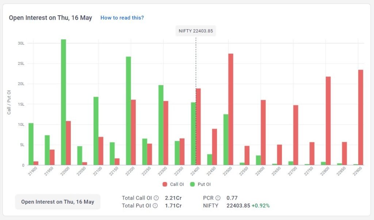Select the red Call bar at 22800
Screen dimensions: 374x220
[x=328, y=121]
